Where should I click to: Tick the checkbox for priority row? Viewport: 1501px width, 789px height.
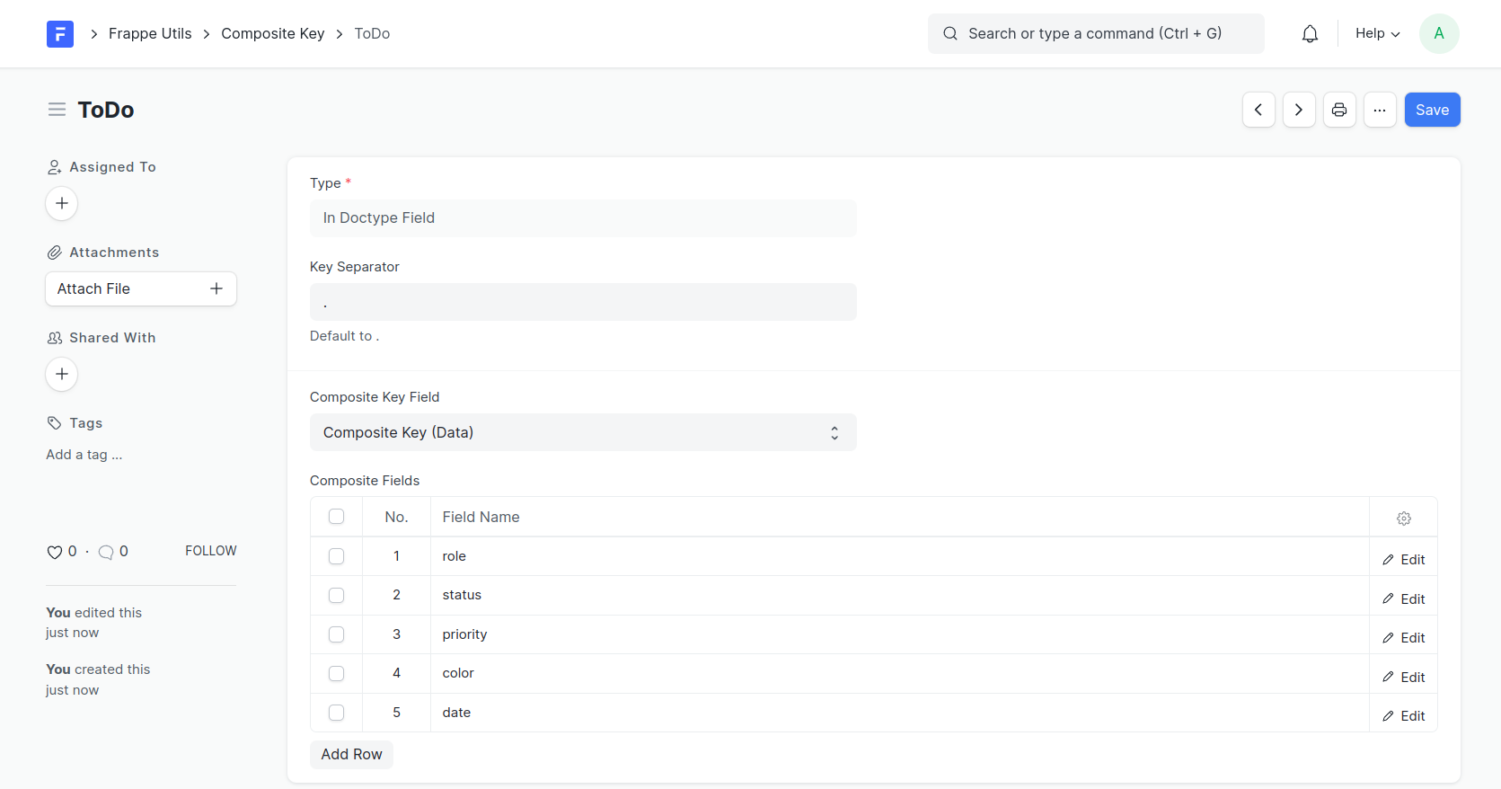pos(337,634)
